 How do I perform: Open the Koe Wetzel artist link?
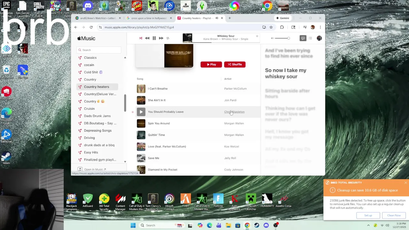tap(232, 146)
